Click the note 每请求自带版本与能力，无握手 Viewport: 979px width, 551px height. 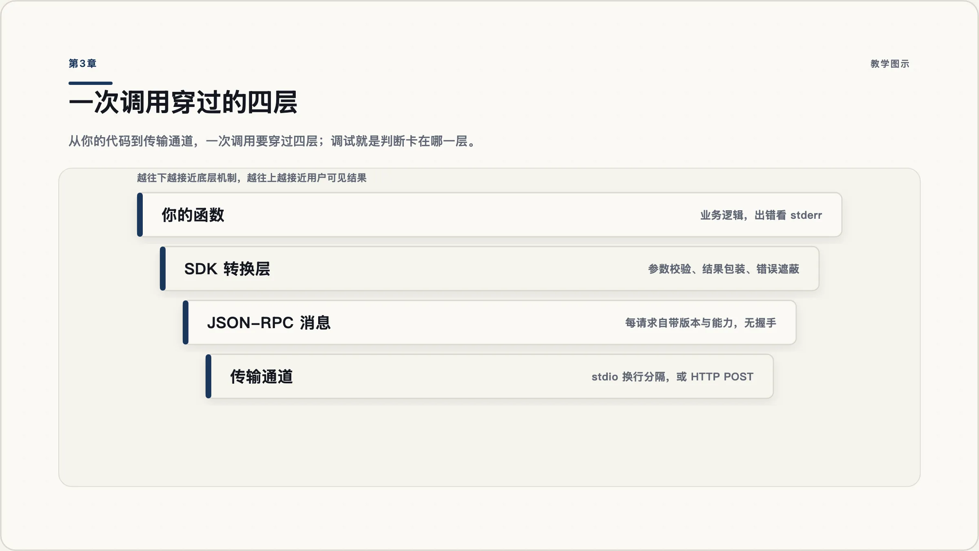(701, 323)
